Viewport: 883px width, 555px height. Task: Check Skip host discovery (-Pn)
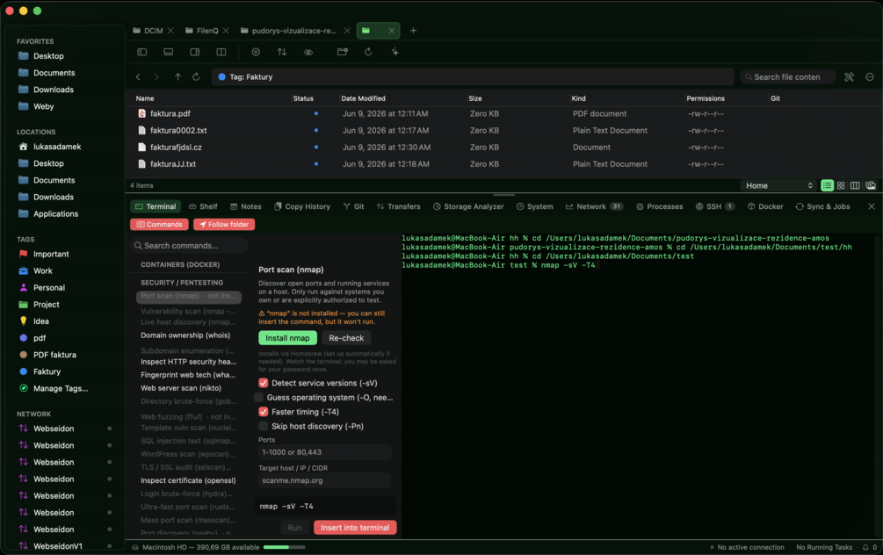click(x=263, y=426)
